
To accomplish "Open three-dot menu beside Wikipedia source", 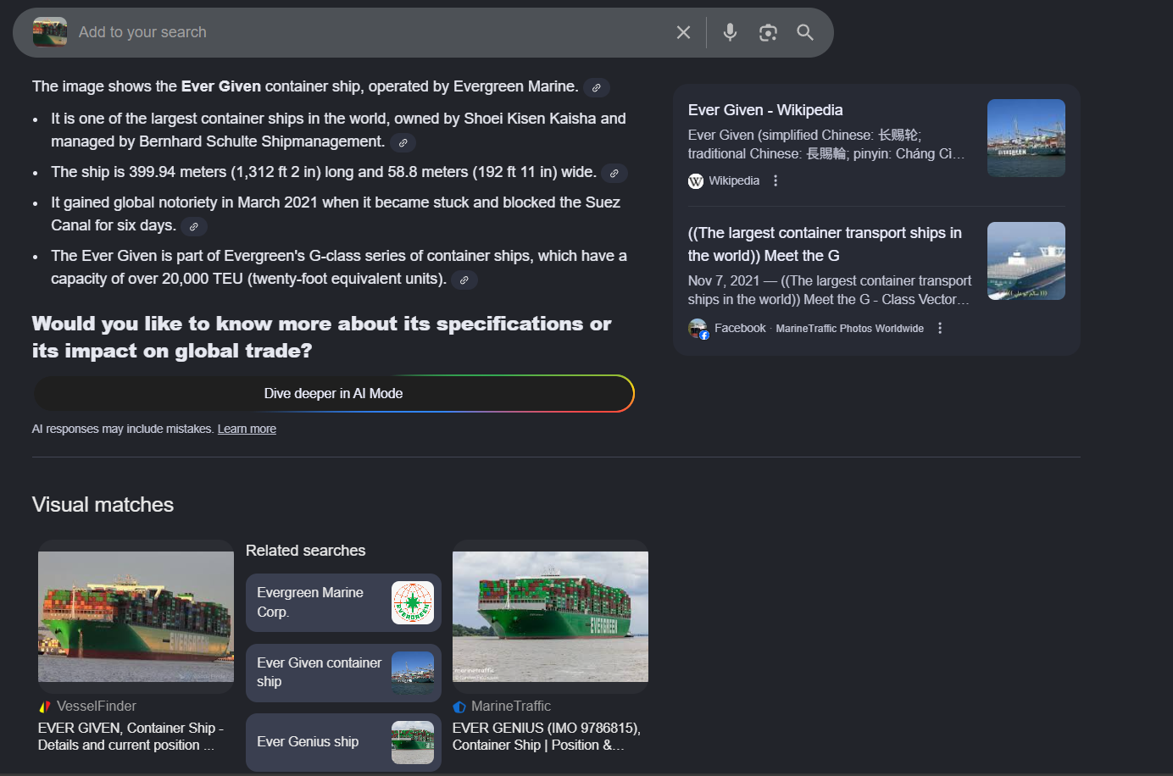I will 776,180.
